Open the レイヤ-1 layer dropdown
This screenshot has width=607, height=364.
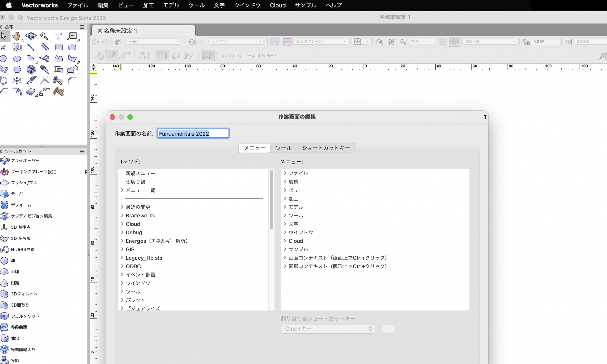coord(236,42)
